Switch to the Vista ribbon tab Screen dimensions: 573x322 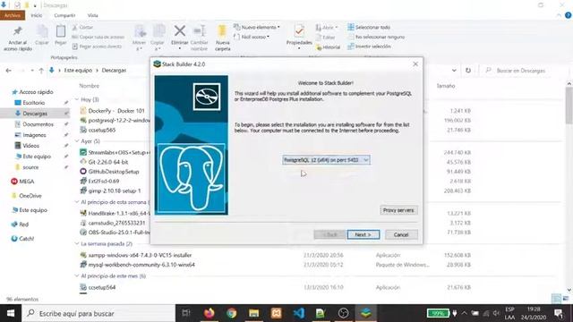[92, 15]
